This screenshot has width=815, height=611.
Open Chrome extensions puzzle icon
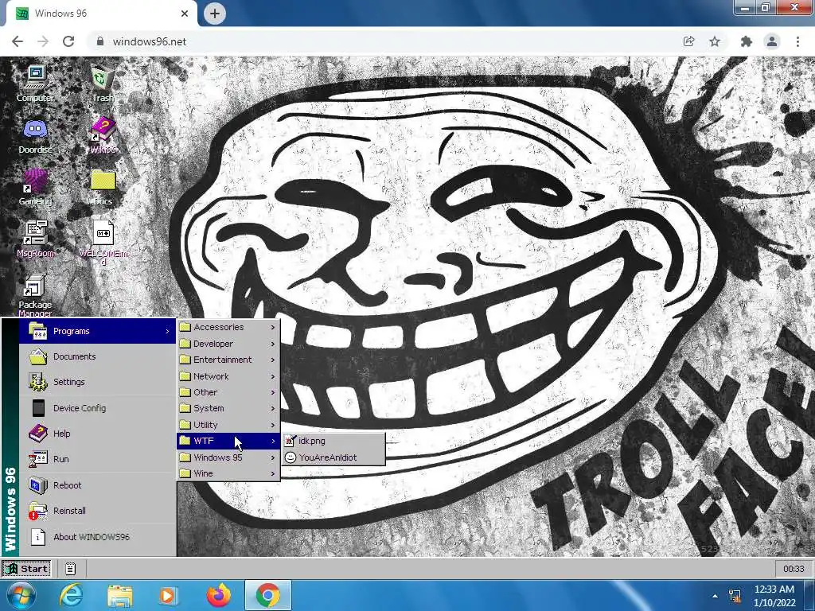click(747, 41)
